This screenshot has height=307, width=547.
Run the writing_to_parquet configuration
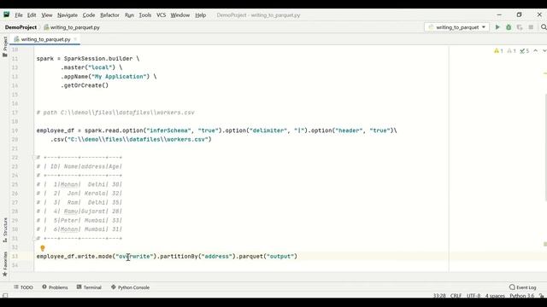(x=497, y=27)
